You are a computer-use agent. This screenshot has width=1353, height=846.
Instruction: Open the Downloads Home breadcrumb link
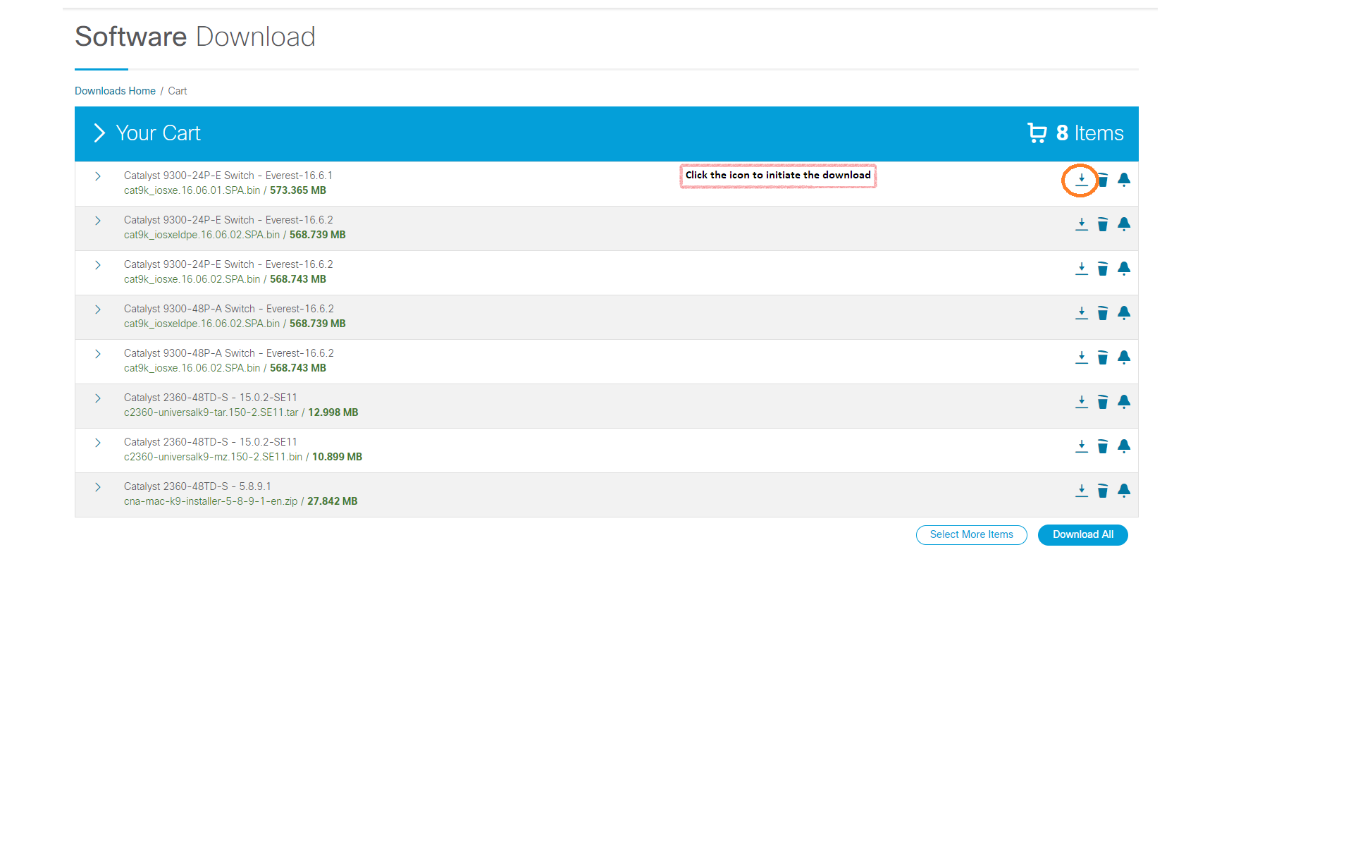point(115,91)
